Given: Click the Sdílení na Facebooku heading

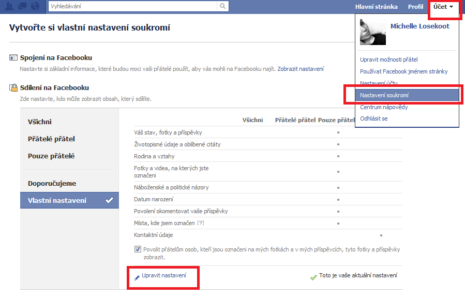Looking at the screenshot, I should (54, 87).
